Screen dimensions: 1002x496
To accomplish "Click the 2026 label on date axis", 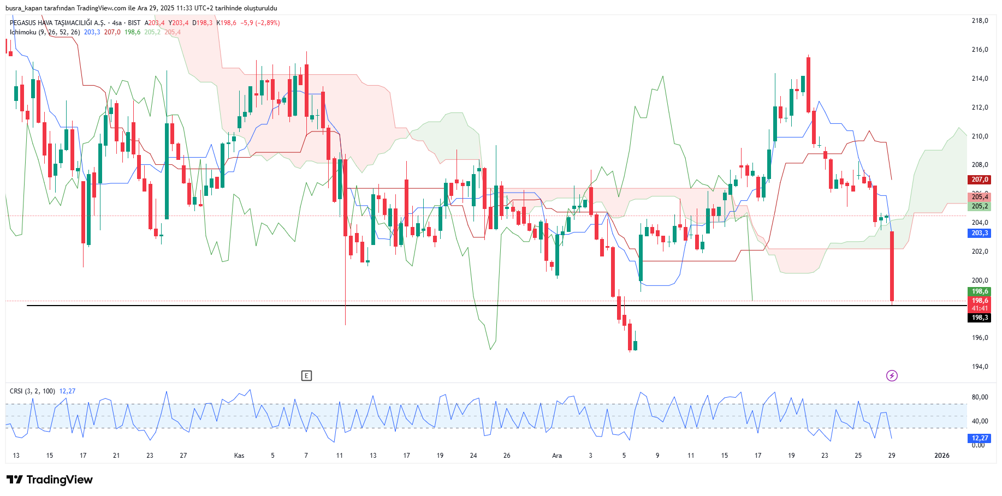I will [x=942, y=456].
